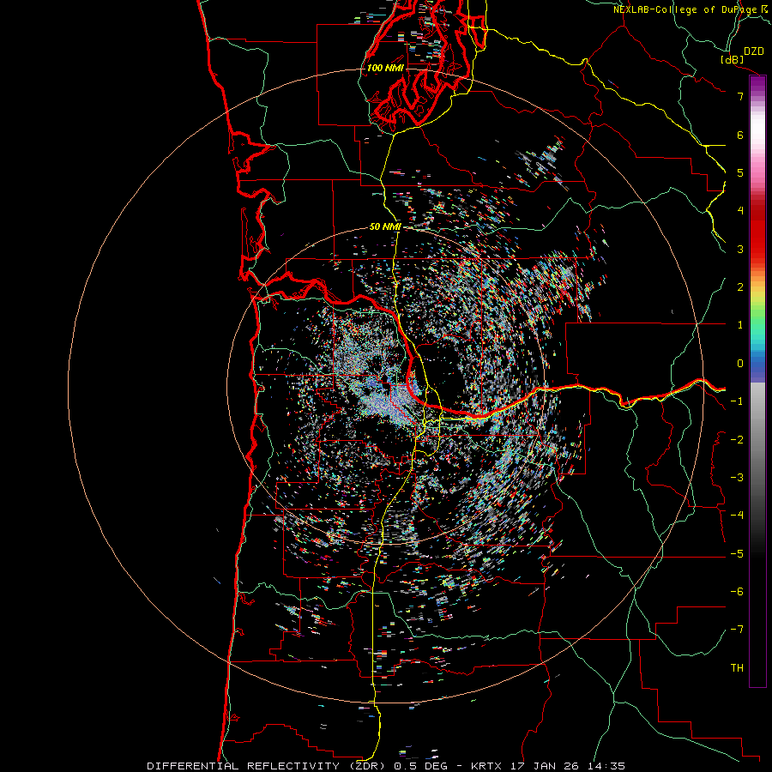
Task: Click the [dB] unit label
Action: (x=733, y=59)
